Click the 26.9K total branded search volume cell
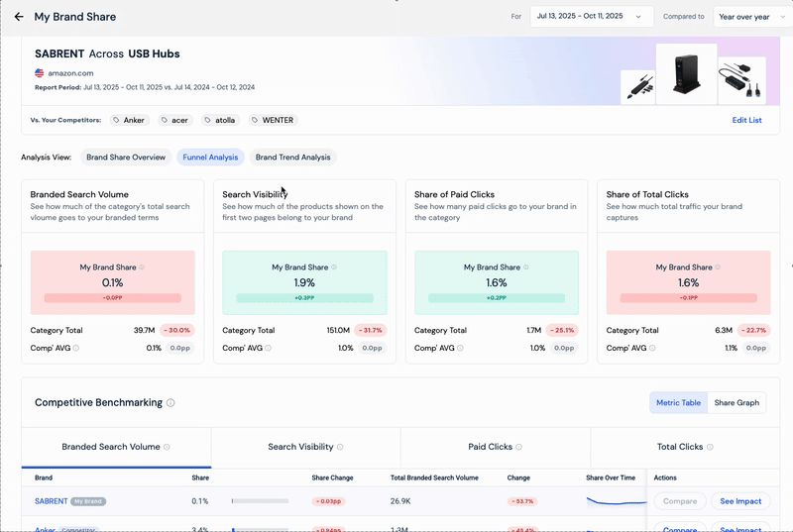 (x=400, y=501)
